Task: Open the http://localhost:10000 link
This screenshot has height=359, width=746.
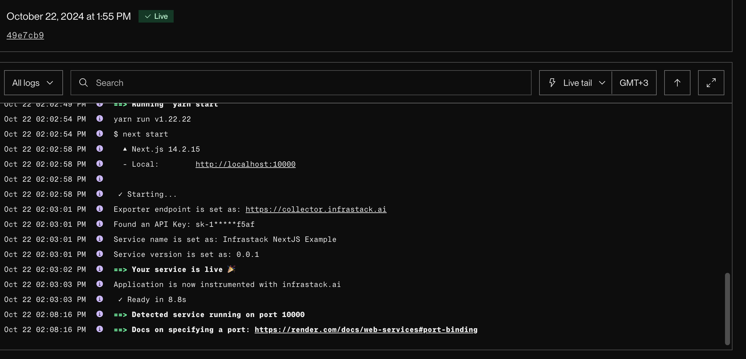Action: tap(245, 164)
